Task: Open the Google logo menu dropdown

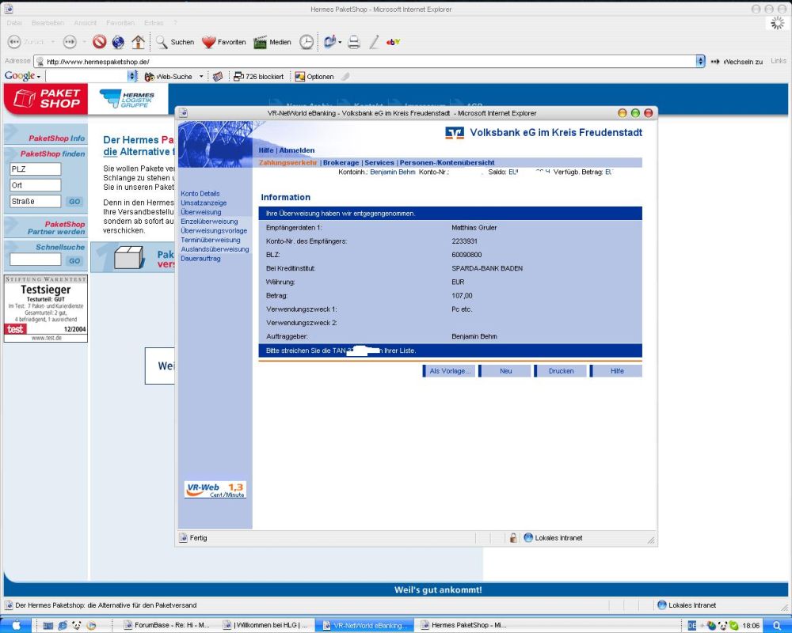Action: [22, 76]
